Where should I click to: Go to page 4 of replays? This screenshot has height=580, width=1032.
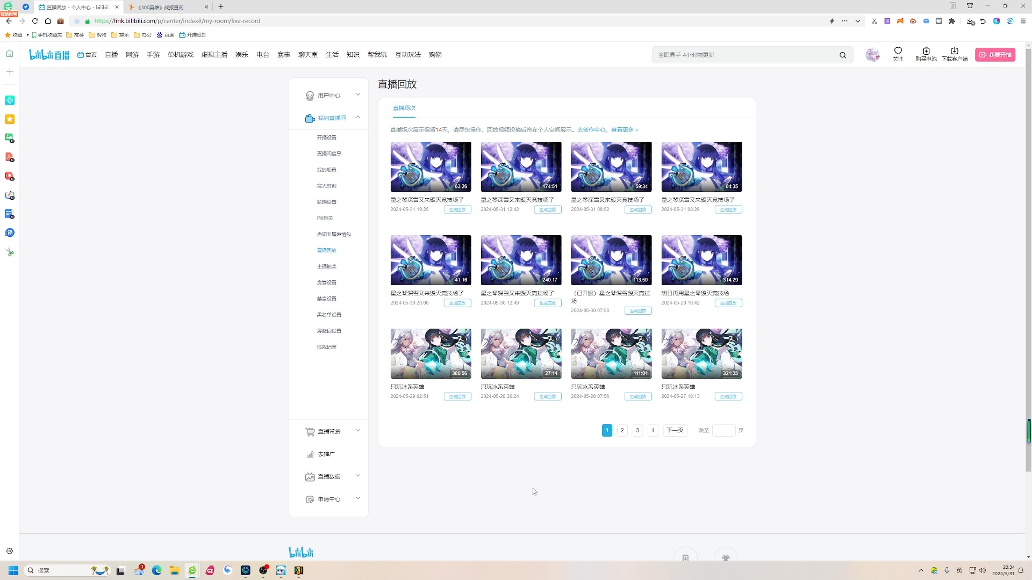tap(653, 430)
